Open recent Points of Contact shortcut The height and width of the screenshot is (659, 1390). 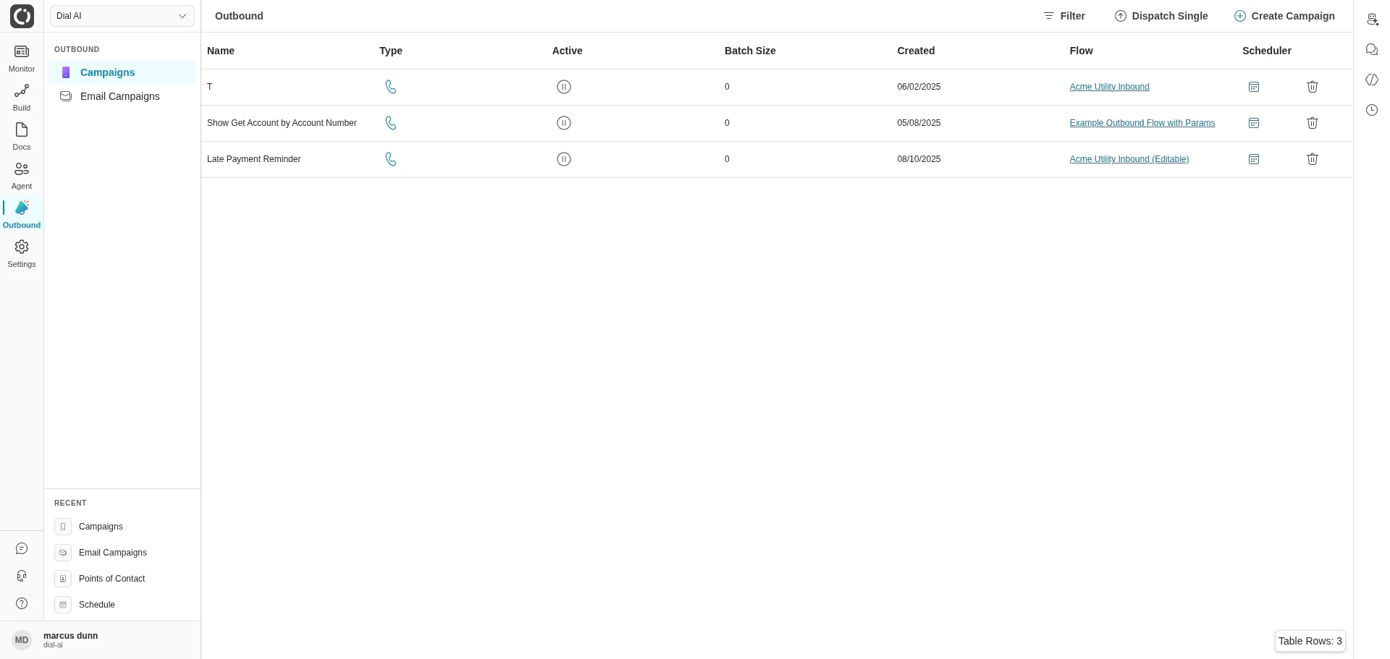(122, 579)
